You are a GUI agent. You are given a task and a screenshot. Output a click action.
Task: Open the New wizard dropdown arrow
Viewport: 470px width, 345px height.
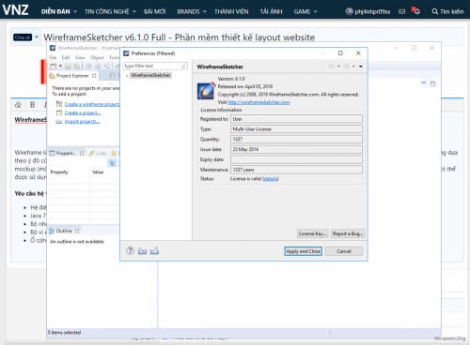pyautogui.click(x=60, y=66)
